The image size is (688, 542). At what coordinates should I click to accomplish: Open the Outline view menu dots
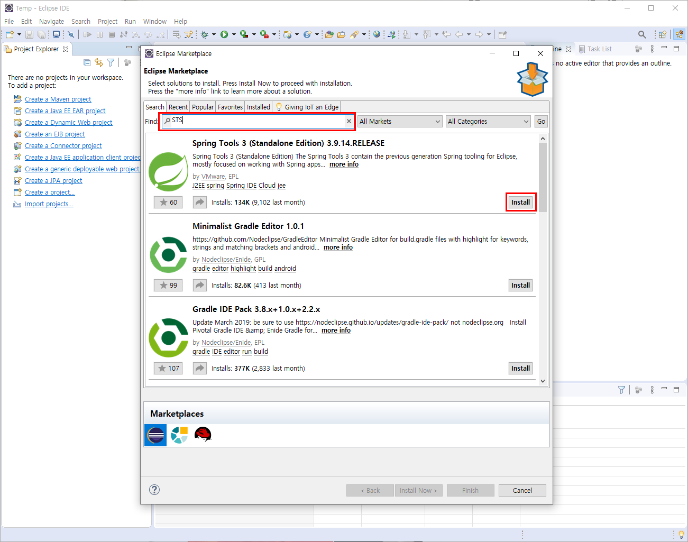click(652, 49)
